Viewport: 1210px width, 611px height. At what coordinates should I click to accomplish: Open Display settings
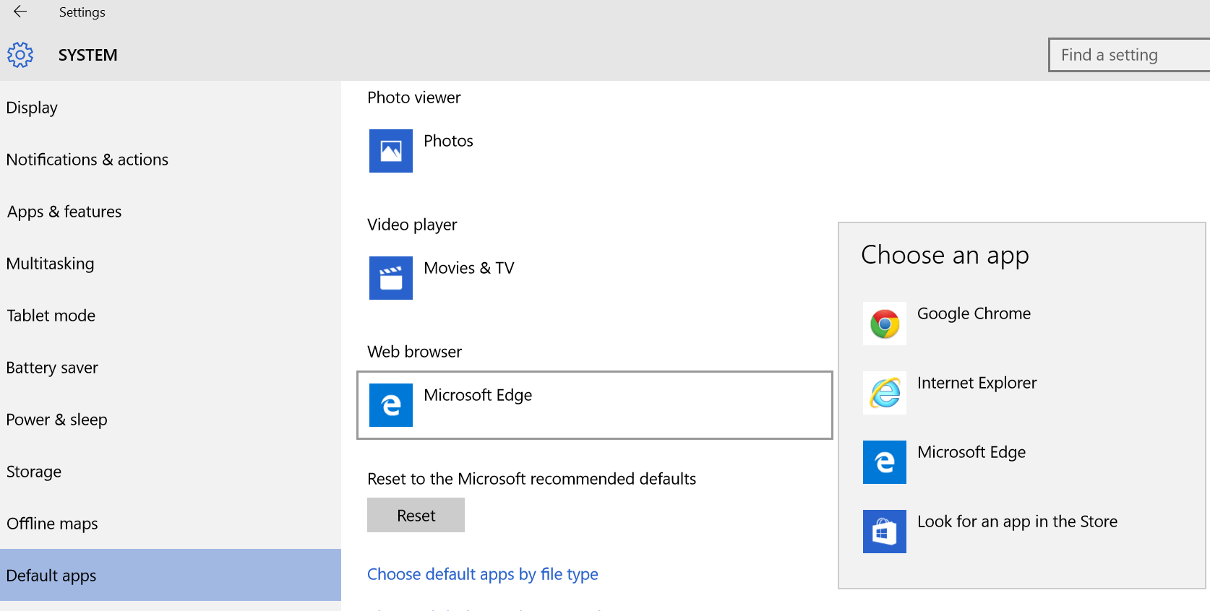coord(171,108)
